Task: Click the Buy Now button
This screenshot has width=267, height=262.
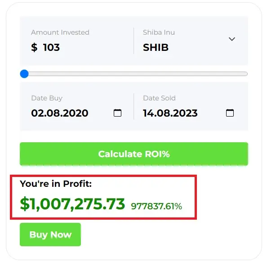Action: 50,235
